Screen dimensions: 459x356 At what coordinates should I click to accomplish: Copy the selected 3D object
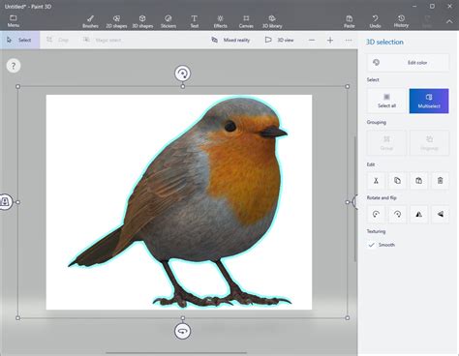(397, 181)
